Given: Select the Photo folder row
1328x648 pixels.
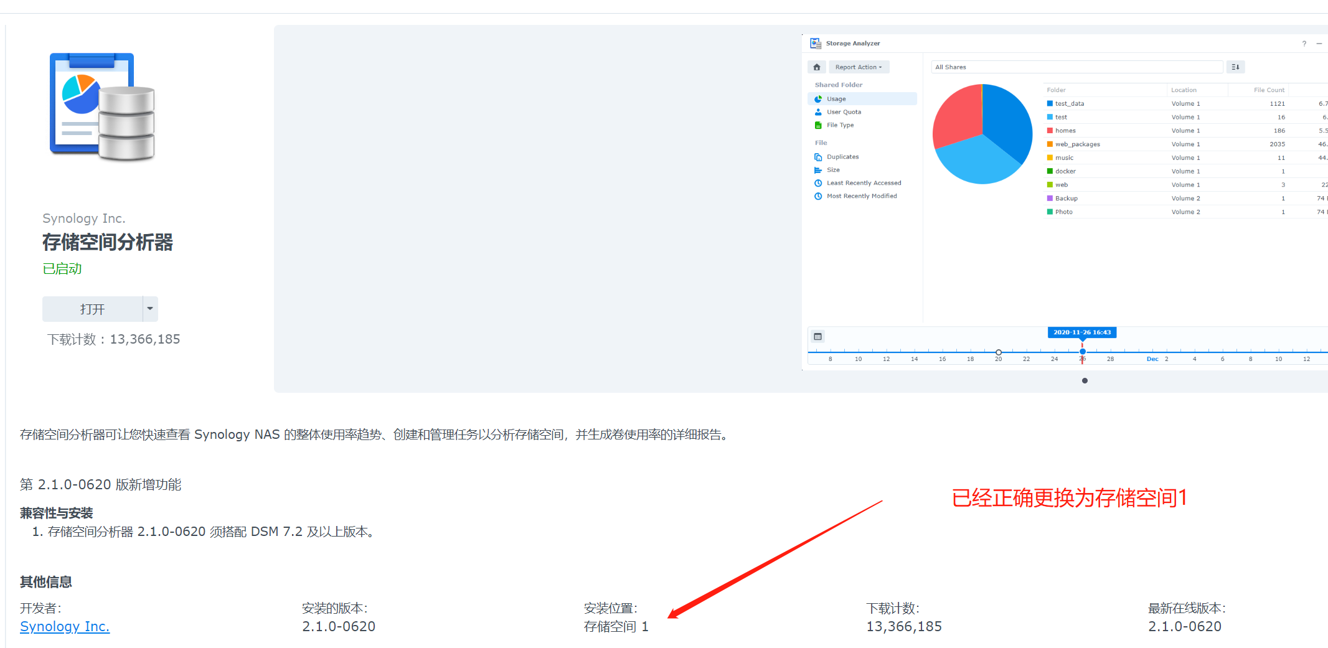Looking at the screenshot, I should point(1186,212).
